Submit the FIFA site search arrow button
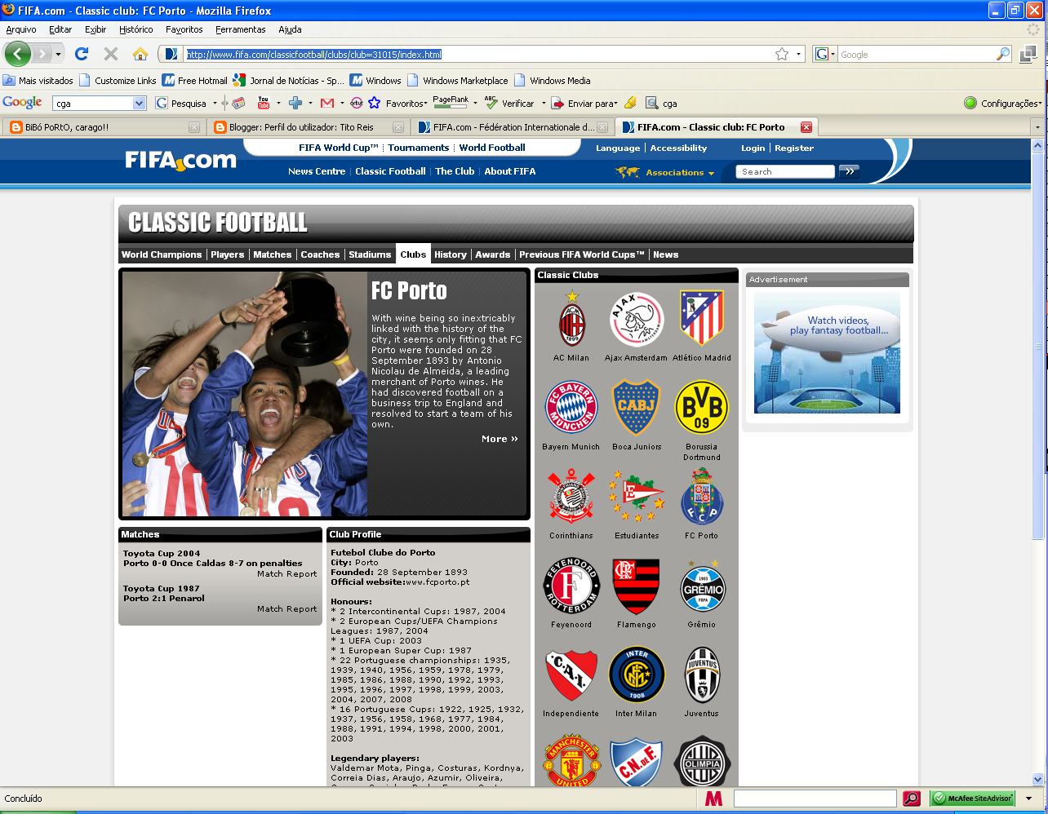 point(849,171)
